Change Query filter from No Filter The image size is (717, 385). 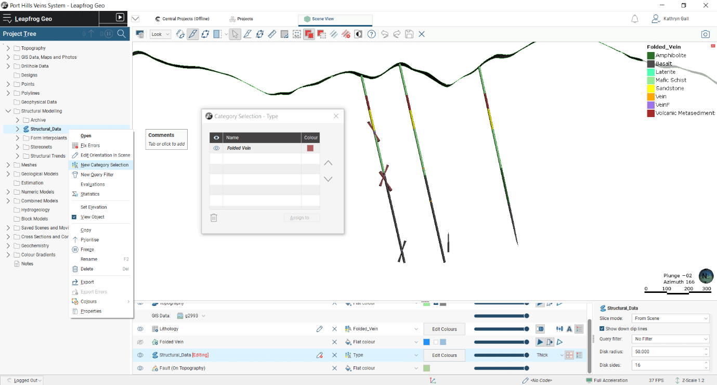click(x=670, y=339)
